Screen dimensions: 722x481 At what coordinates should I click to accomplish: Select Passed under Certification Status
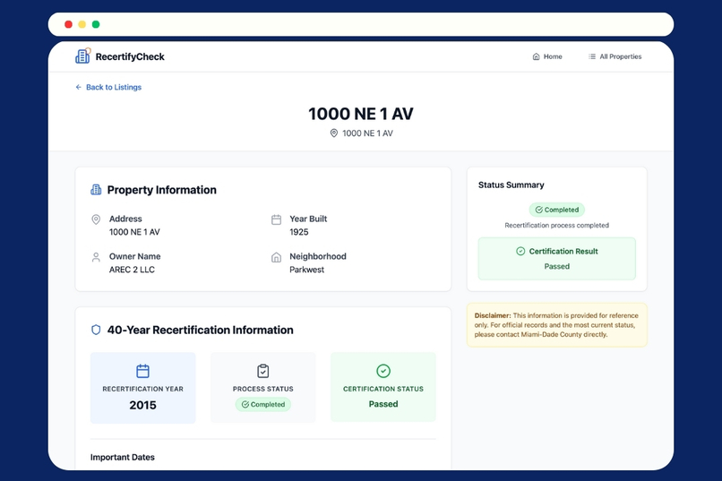(x=383, y=404)
